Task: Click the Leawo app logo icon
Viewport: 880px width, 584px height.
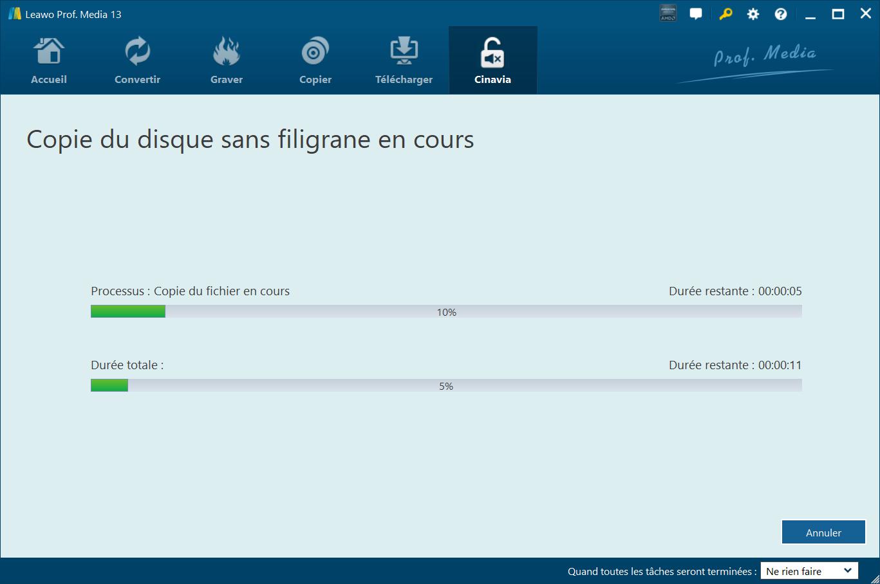Action: [14, 14]
